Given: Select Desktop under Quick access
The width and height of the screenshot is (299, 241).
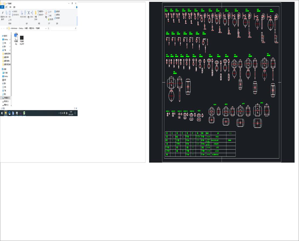Looking at the screenshot, I should coord(5,39).
